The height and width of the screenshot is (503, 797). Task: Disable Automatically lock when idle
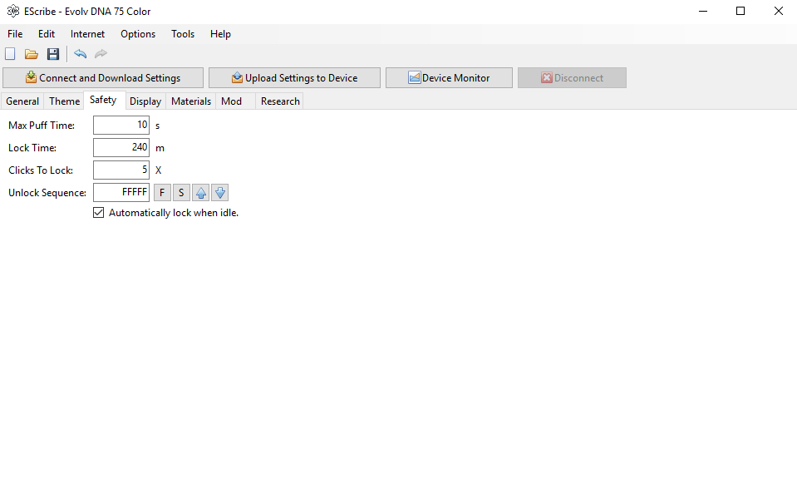click(100, 213)
